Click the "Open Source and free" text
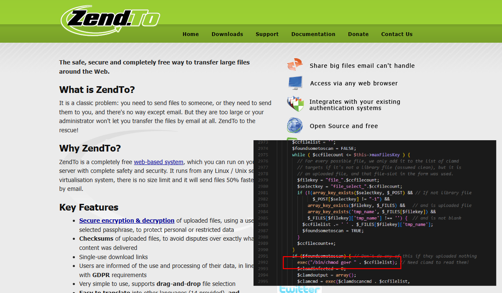The width and height of the screenshot is (502, 293). 343,126
